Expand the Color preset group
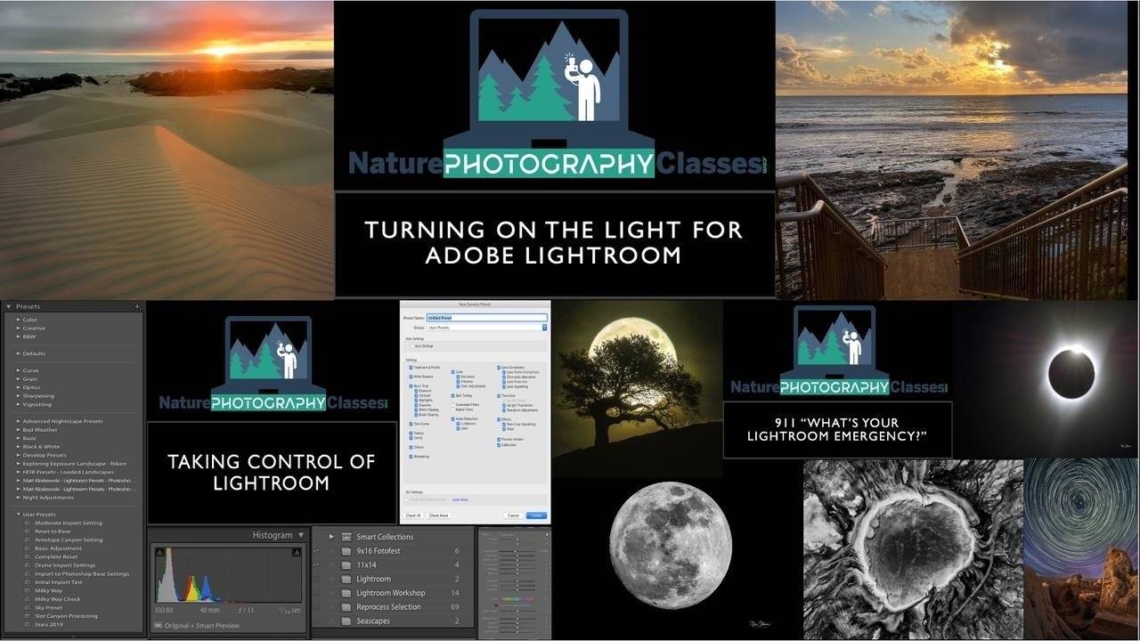Image resolution: width=1140 pixels, height=641 pixels. coord(18,320)
